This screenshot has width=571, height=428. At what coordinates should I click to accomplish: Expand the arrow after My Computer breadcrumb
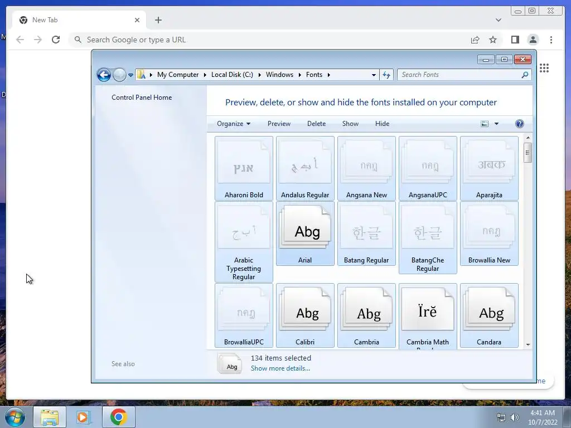tap(205, 75)
